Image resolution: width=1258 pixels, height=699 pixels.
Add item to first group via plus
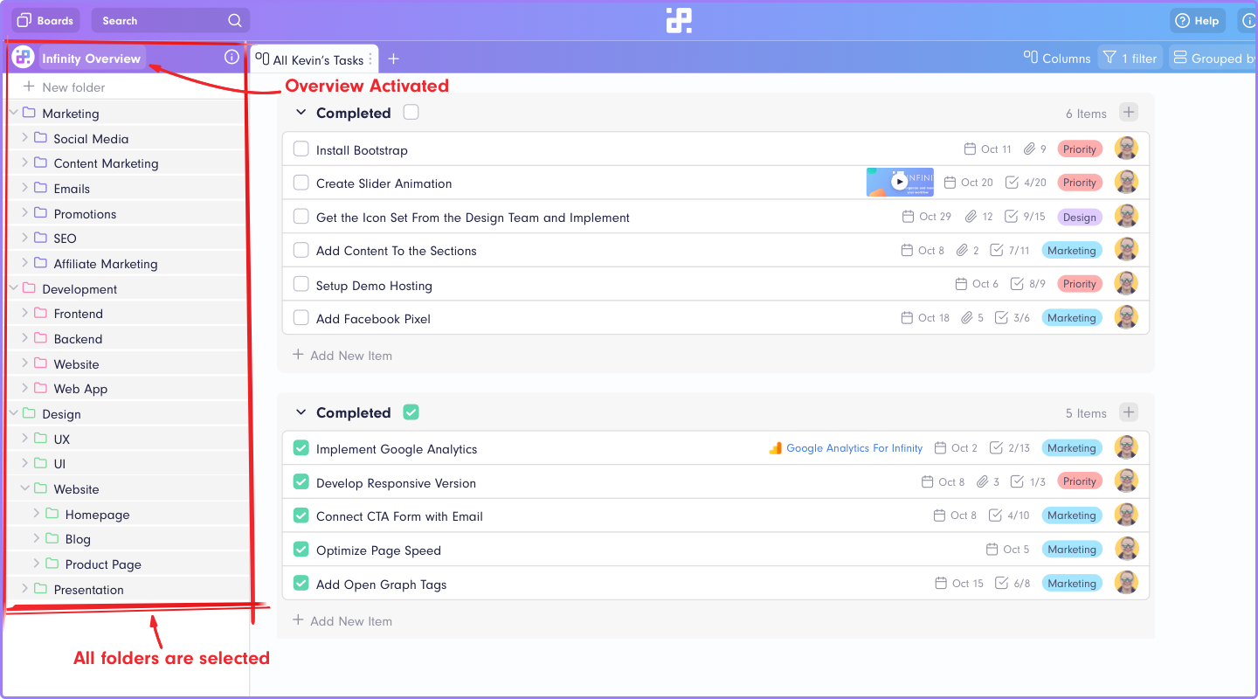pos(1129,112)
